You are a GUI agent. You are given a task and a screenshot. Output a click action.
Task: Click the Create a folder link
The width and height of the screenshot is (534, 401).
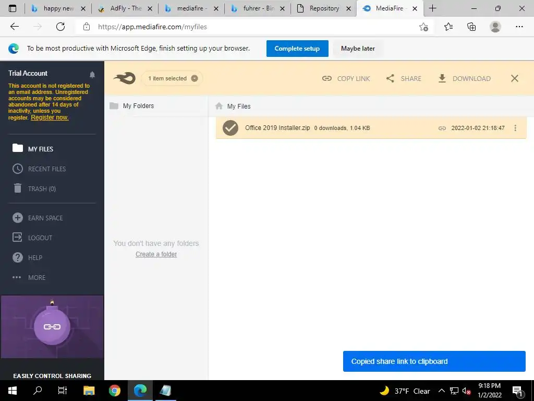[156, 254]
